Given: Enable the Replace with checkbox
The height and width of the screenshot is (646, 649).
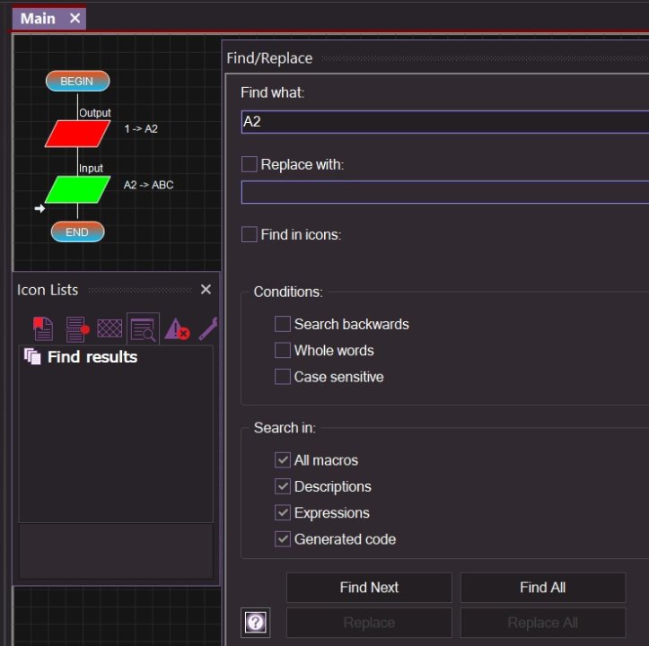Looking at the screenshot, I should [x=250, y=164].
